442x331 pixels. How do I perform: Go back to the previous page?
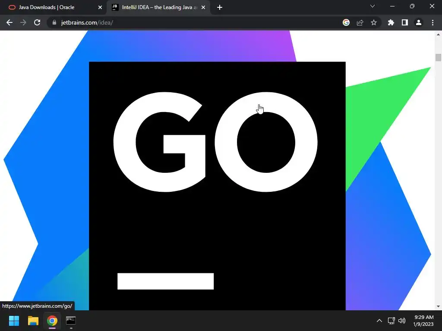[x=9, y=22]
